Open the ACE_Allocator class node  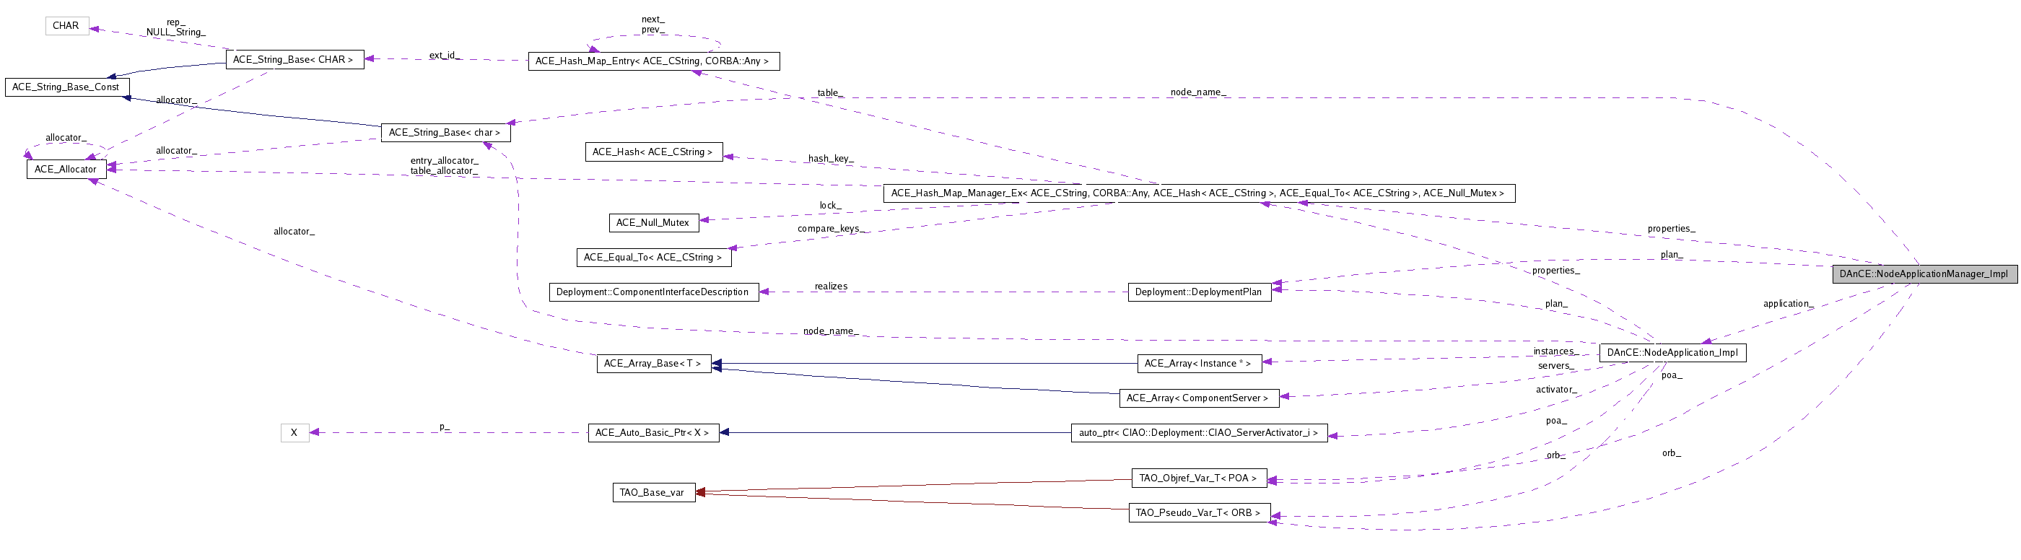66,170
